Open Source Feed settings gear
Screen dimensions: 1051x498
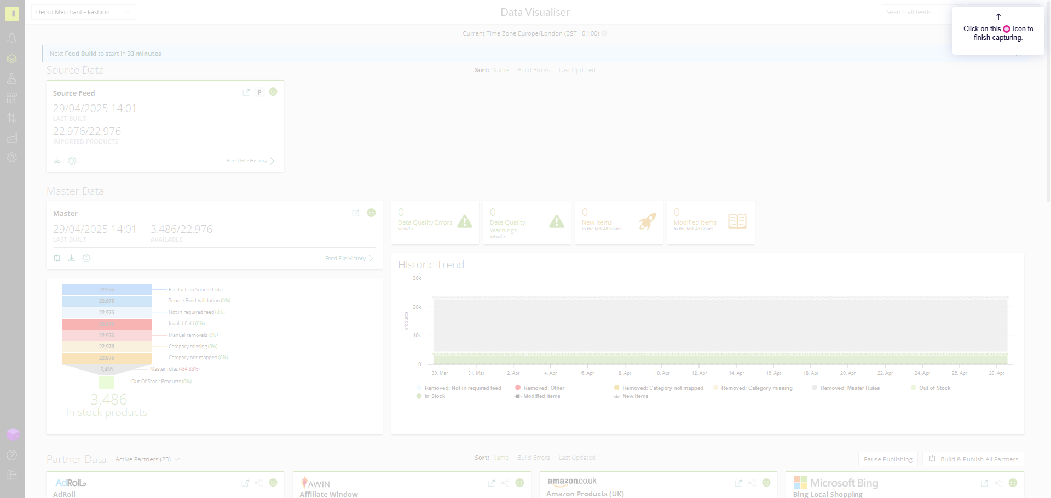pos(72,161)
